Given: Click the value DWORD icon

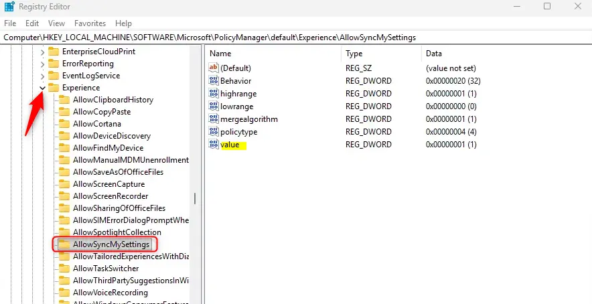Looking at the screenshot, I should 214,144.
